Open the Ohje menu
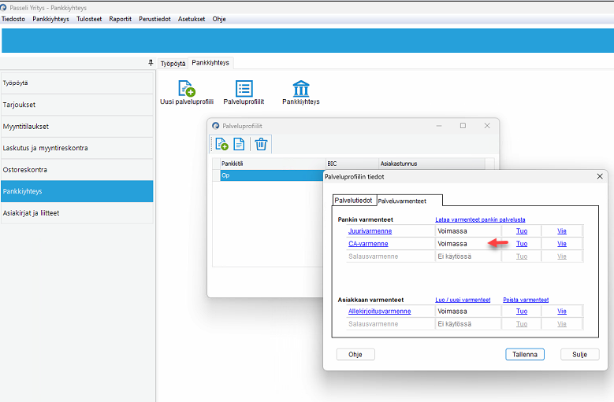This screenshot has height=402, width=614. click(x=219, y=19)
